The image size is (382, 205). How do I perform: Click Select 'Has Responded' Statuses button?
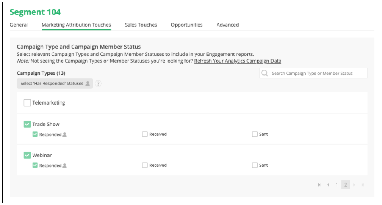[x=55, y=84]
